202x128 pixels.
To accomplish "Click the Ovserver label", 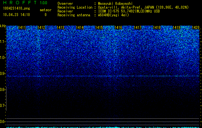I will (x=65, y=4).
